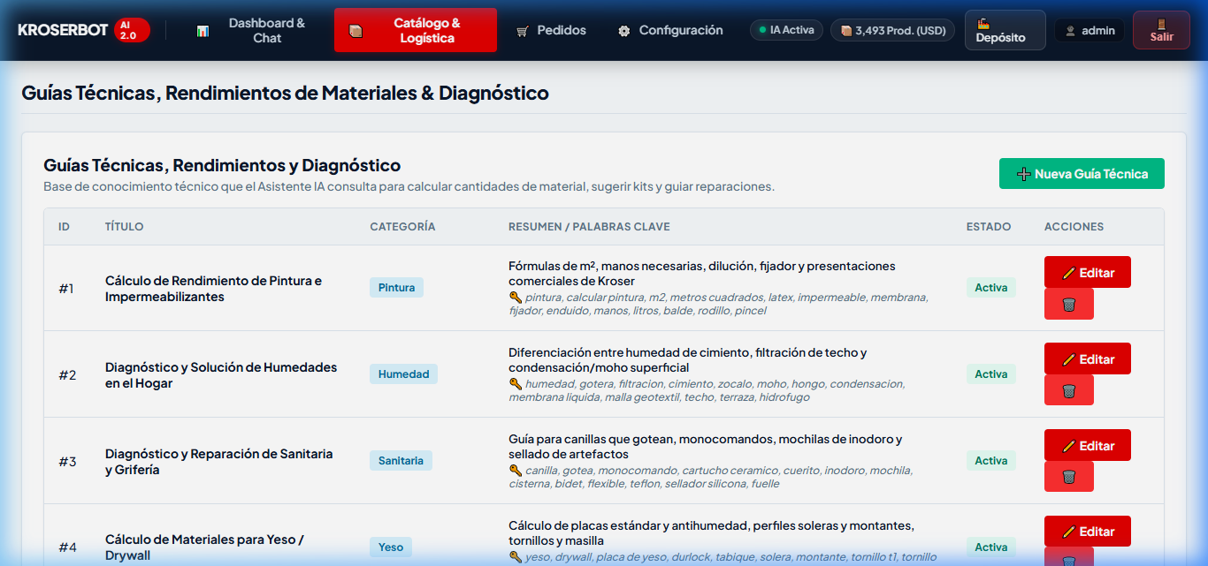The width and height of the screenshot is (1208, 566).
Task: Click the Activa status of the Sanitaria guide
Action: pyautogui.click(x=991, y=460)
